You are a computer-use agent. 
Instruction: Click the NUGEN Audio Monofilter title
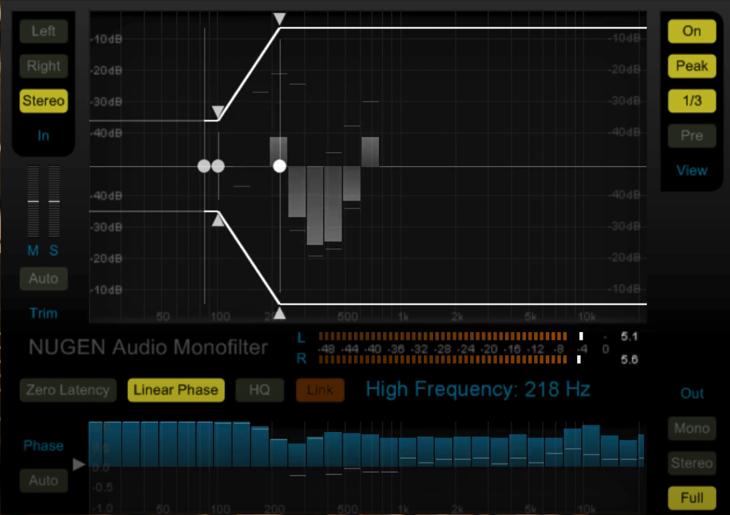coord(148,347)
